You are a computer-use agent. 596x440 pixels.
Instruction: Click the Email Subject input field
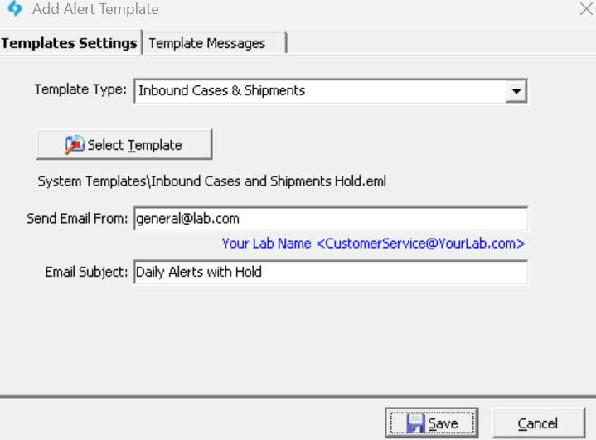pos(330,272)
